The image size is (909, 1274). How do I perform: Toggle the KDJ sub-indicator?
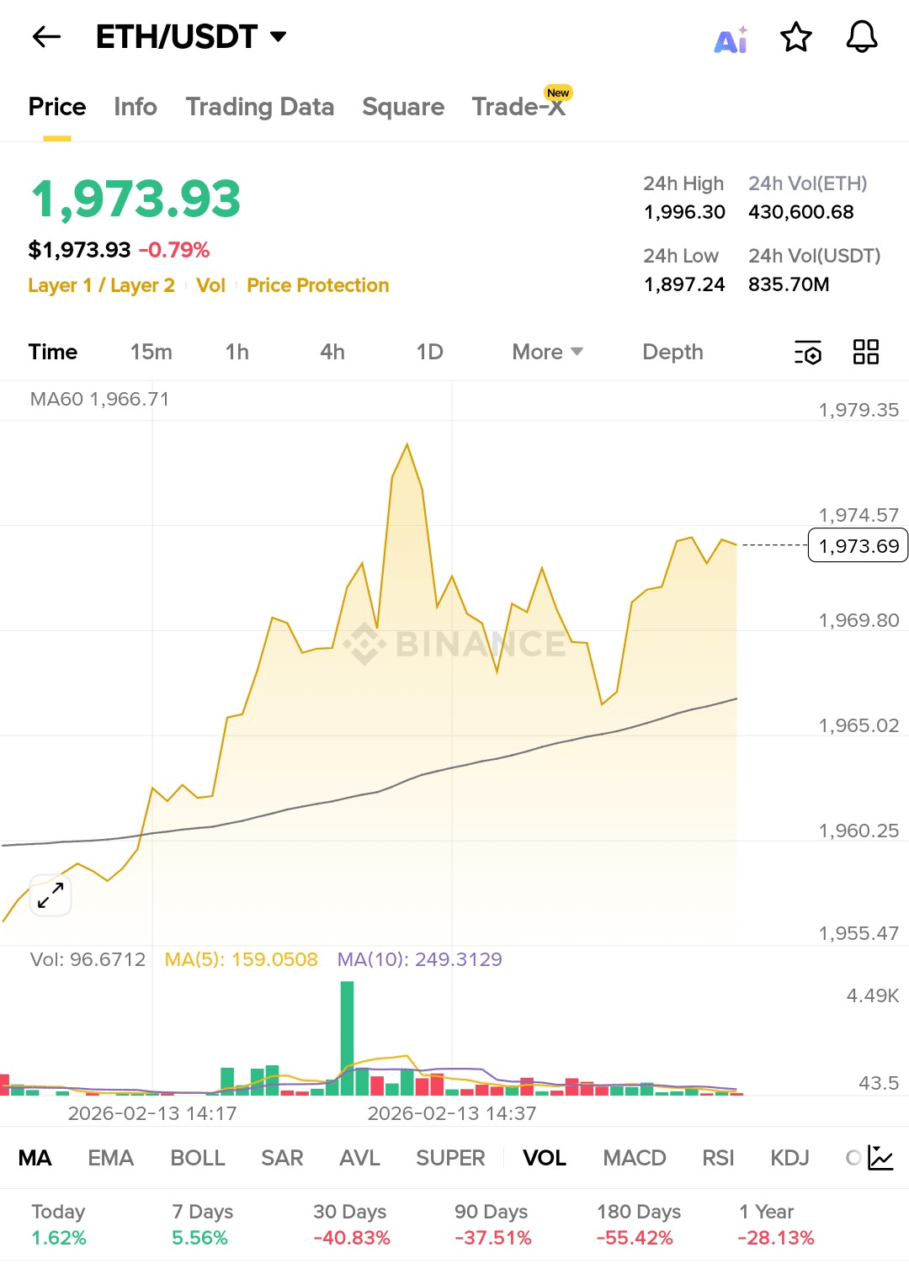coord(789,1158)
